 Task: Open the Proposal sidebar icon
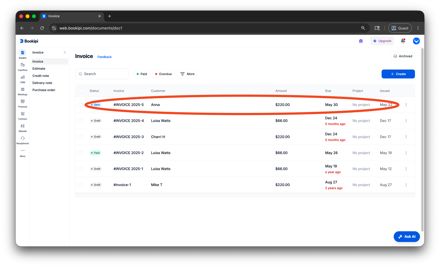pyautogui.click(x=23, y=103)
